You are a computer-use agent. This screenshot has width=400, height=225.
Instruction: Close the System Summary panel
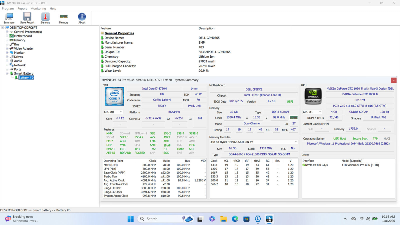394,80
